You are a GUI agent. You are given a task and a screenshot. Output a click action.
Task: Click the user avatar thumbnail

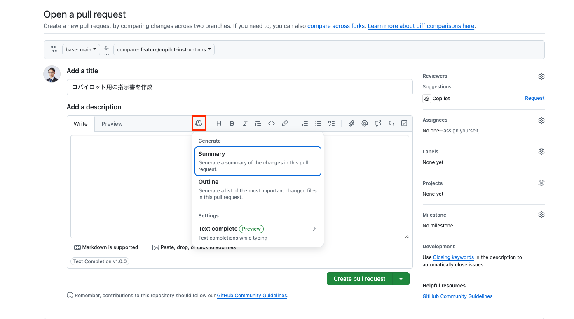point(52,74)
